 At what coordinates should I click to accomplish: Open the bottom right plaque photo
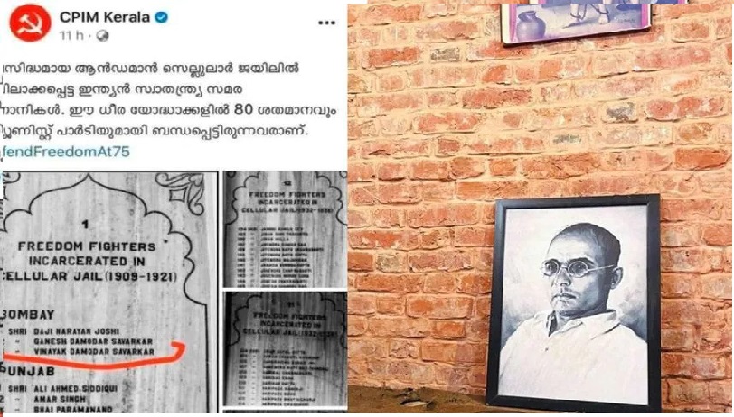[285, 349]
